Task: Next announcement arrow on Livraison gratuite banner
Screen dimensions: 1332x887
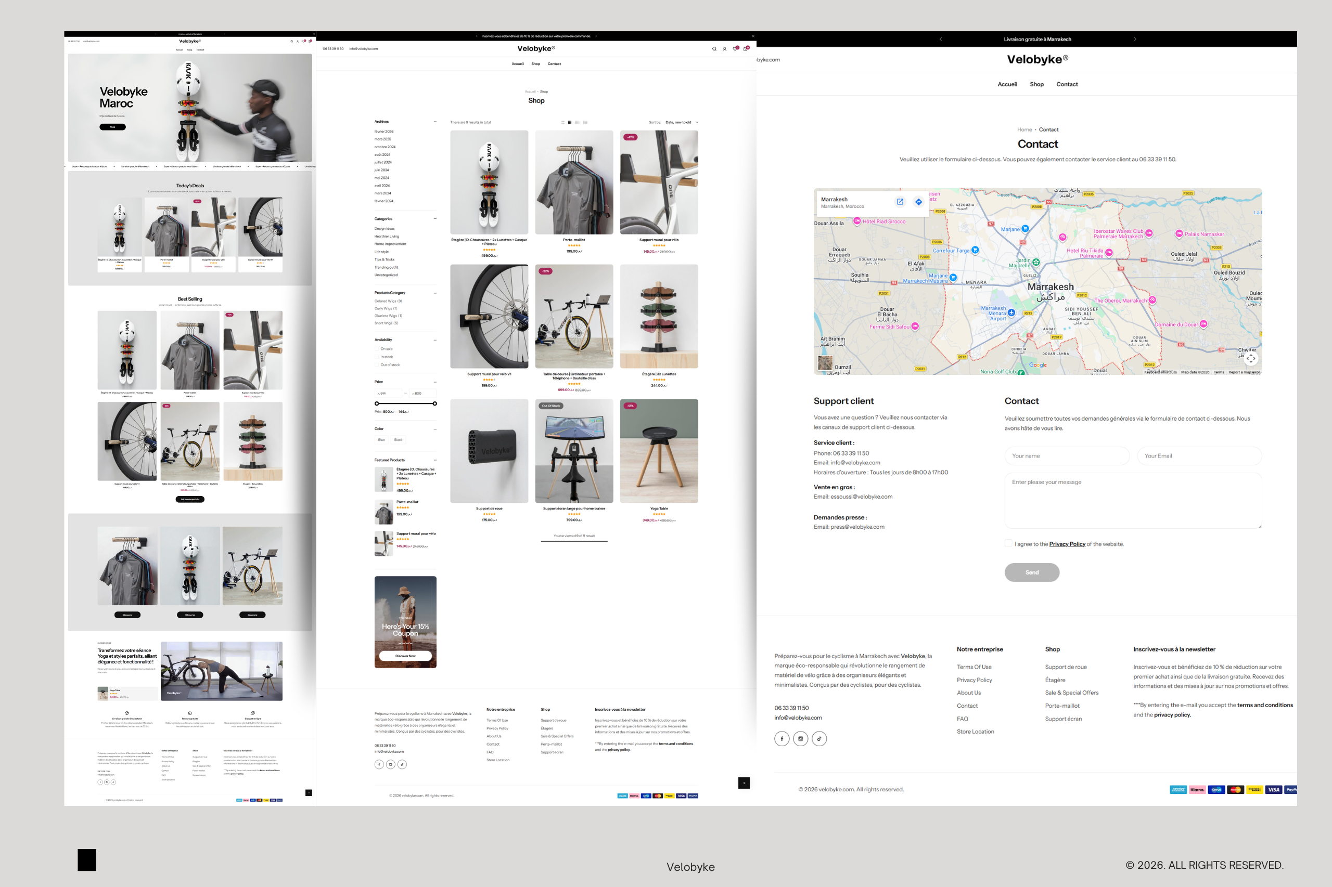Action: coord(1134,39)
